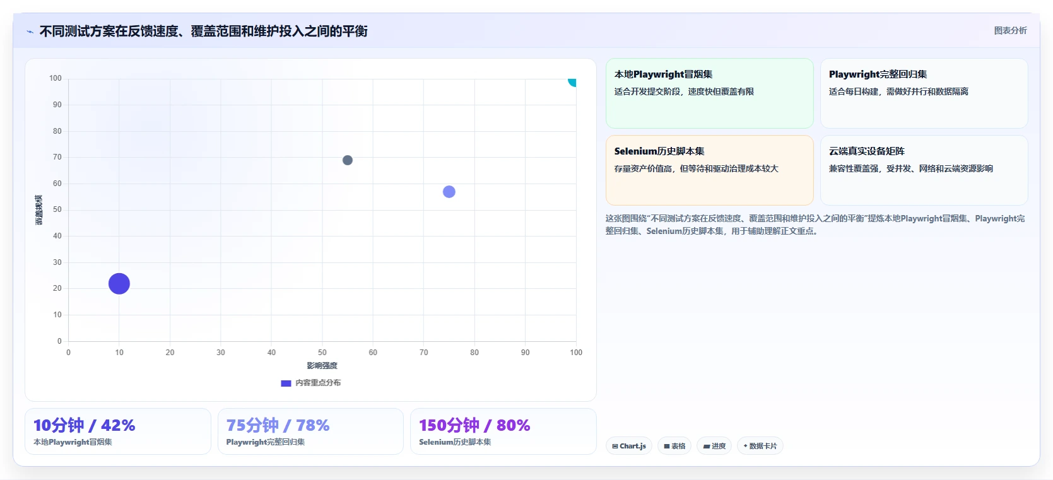Select the Selenium历史脚本集 card
1053x480 pixels.
click(709, 170)
